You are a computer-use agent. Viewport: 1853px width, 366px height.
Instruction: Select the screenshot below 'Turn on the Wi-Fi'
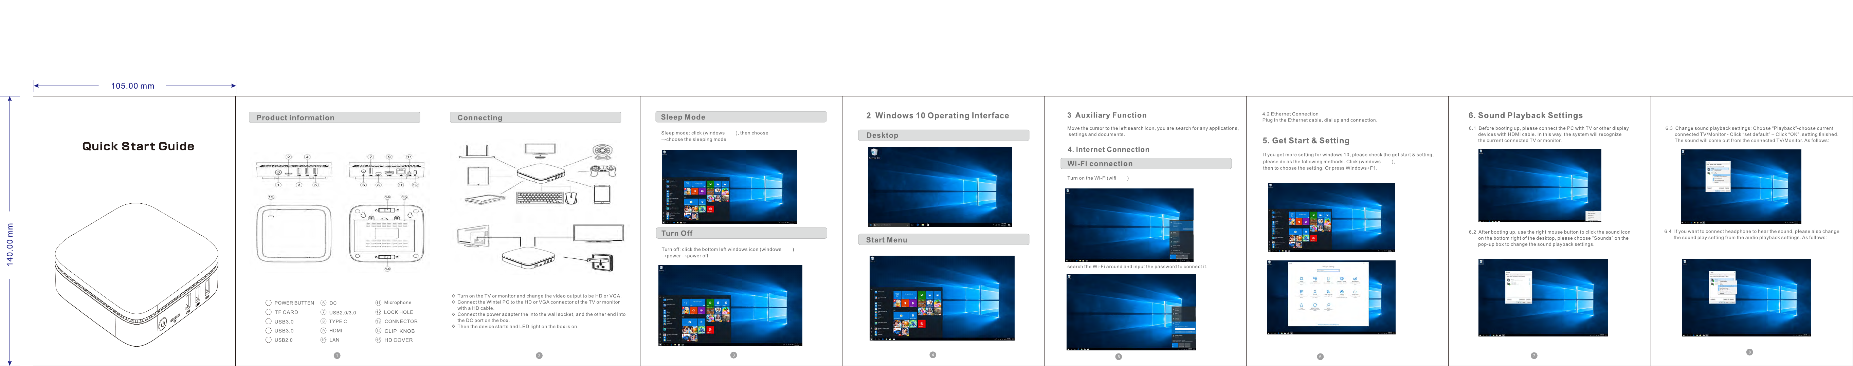[1129, 225]
